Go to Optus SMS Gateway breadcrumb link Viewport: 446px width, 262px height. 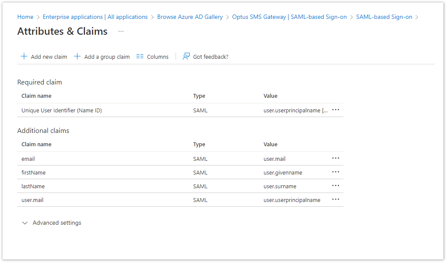[289, 17]
